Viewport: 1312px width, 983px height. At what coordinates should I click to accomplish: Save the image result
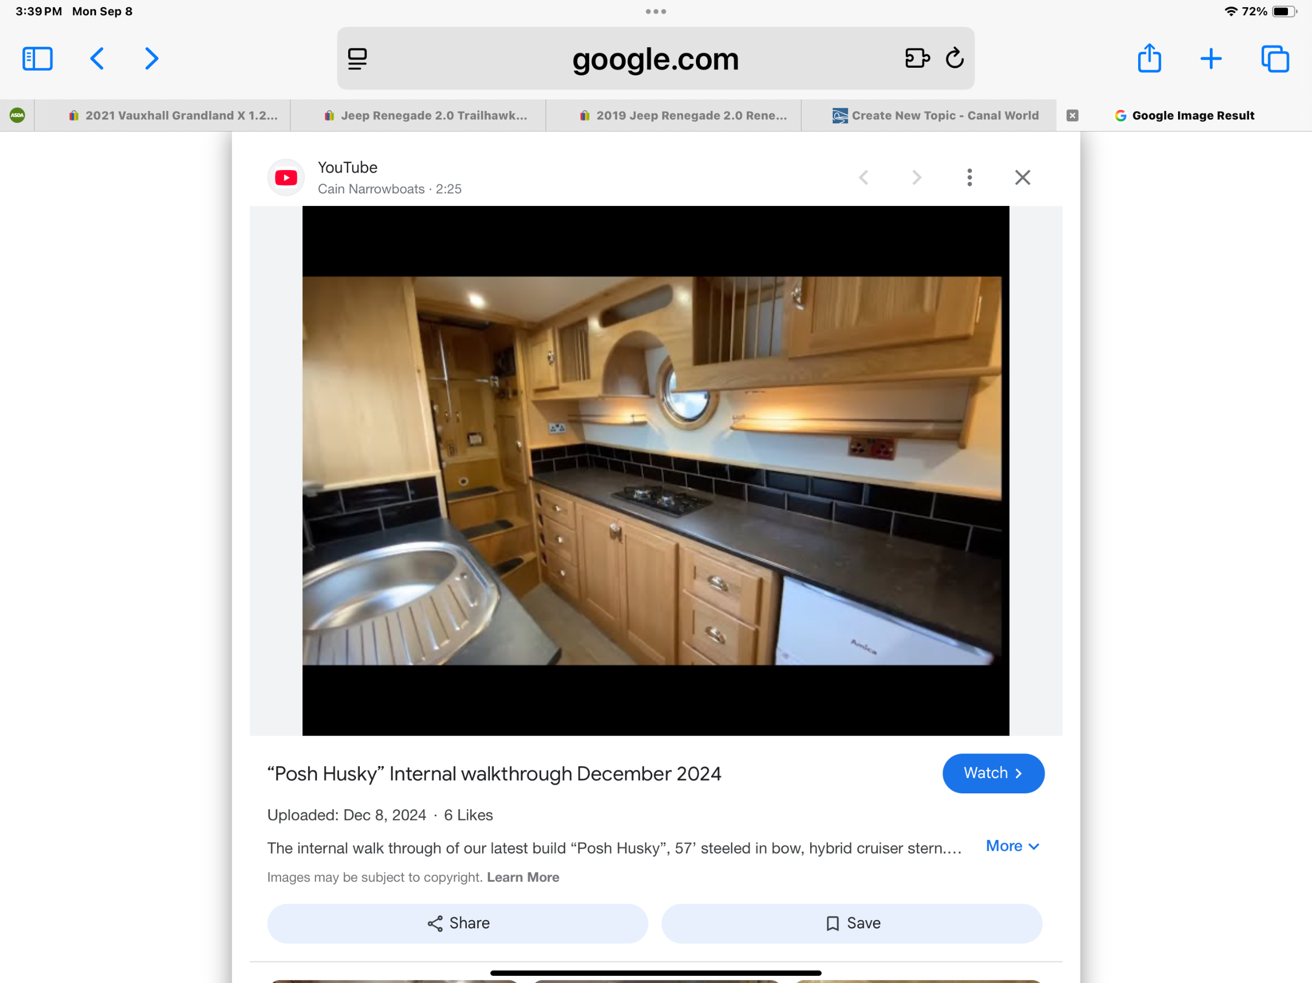click(x=852, y=923)
